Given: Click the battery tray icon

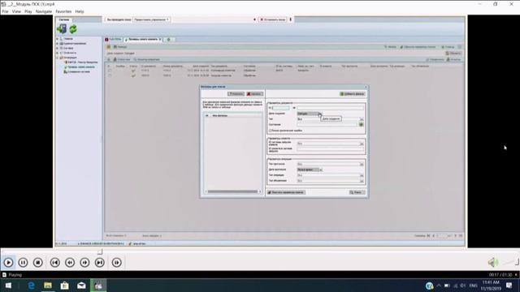Looking at the screenshot, I should [x=447, y=286].
